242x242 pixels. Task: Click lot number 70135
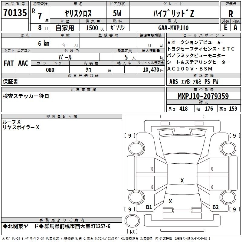(15, 13)
